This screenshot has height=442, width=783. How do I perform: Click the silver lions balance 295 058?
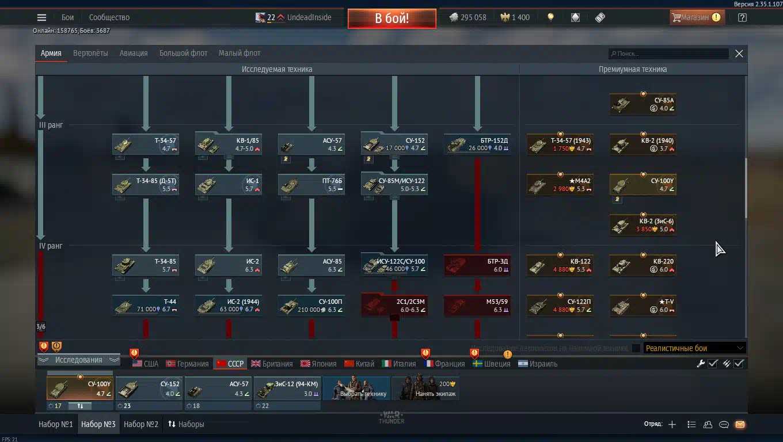[x=467, y=17]
